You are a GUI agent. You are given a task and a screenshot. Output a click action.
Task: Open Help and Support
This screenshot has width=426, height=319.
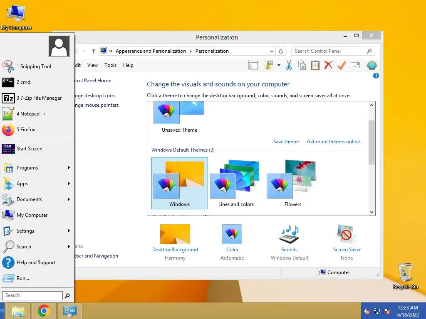(37, 263)
